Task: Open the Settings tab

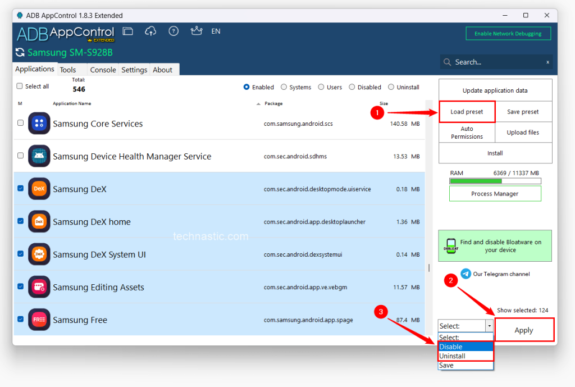Action: pos(134,70)
